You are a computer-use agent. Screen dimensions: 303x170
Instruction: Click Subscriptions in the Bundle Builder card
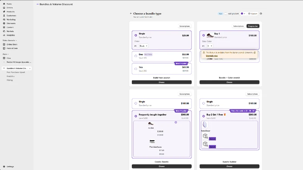point(252,94)
